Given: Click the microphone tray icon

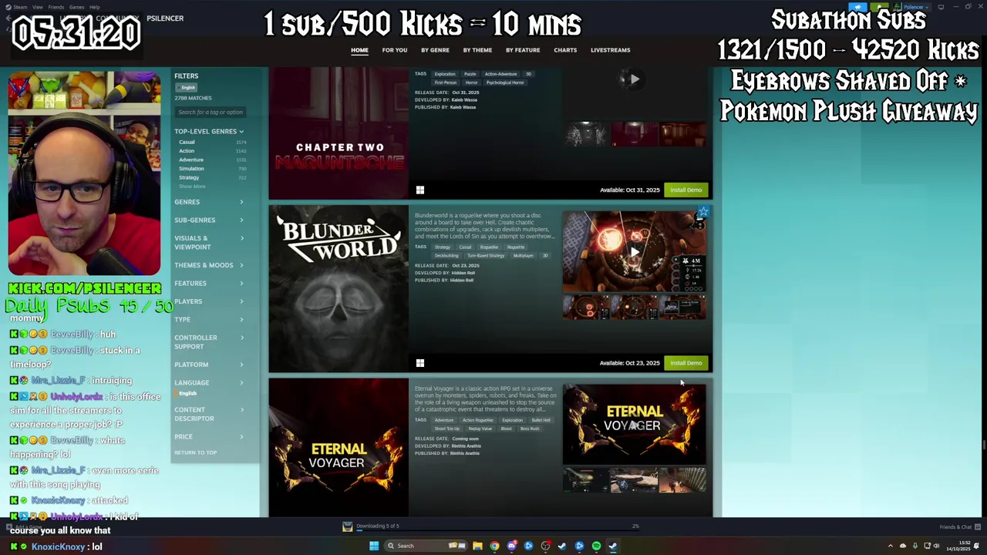Looking at the screenshot, I should point(915,546).
